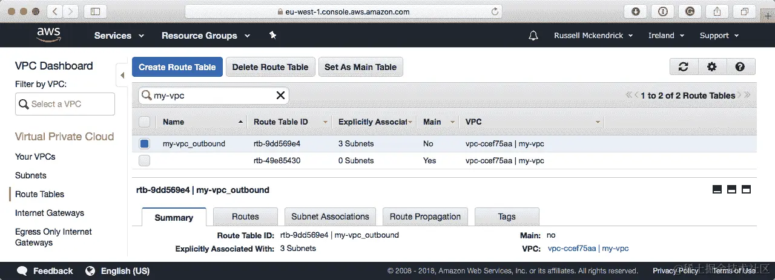The height and width of the screenshot is (280, 775).
Task: Click the pin shortcut icon in AWS navbar
Action: (x=272, y=36)
